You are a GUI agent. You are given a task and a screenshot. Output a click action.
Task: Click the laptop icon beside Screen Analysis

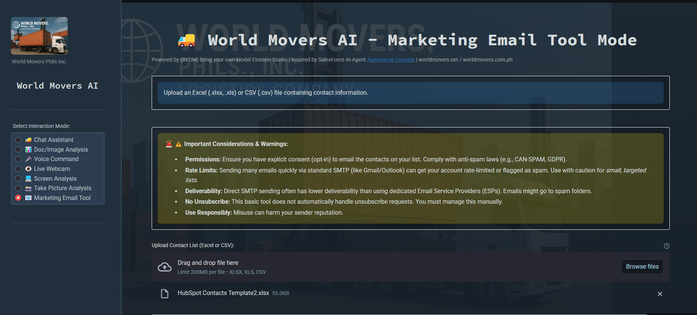[x=28, y=179]
